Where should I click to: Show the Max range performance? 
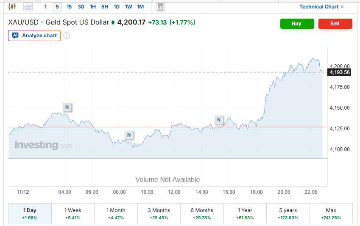pyautogui.click(x=331, y=214)
